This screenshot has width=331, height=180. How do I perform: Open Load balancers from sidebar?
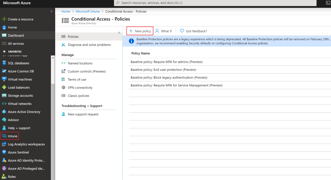(19, 87)
